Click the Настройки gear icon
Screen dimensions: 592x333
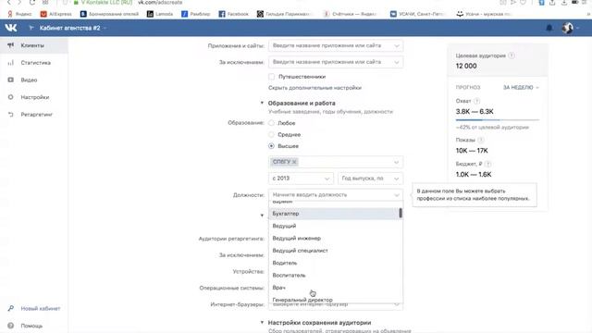(10, 97)
